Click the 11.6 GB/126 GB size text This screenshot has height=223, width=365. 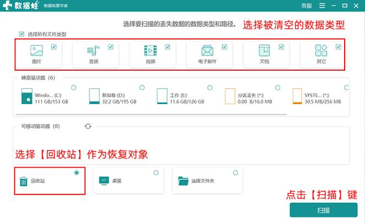coord(187,102)
